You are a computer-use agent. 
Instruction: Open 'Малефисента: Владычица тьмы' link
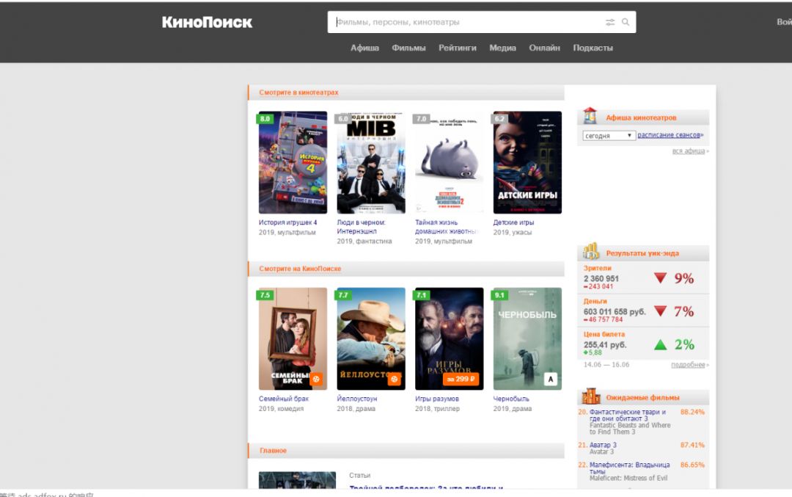[x=629, y=468]
